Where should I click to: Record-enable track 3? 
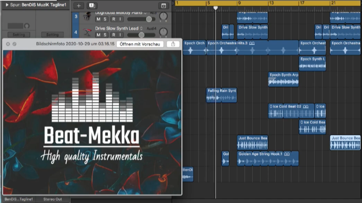113,19
